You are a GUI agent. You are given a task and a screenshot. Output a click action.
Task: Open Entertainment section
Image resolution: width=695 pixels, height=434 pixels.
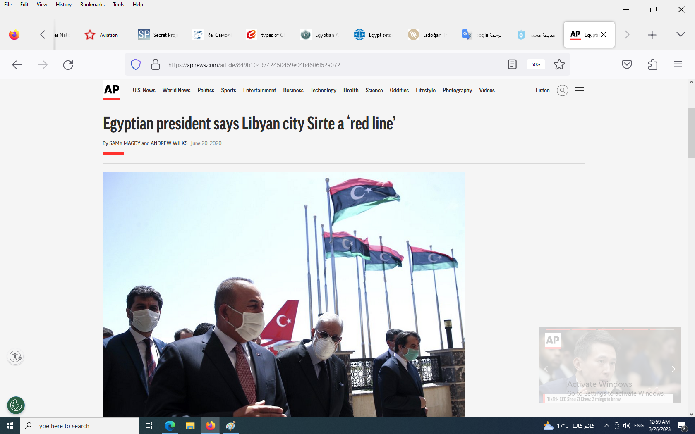pyautogui.click(x=259, y=90)
